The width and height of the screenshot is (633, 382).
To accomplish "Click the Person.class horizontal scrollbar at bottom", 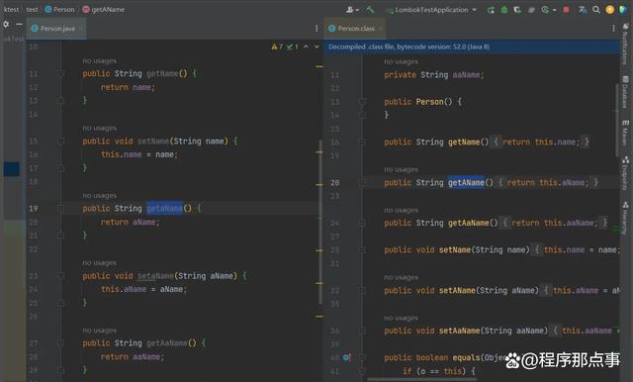I will (422, 380).
